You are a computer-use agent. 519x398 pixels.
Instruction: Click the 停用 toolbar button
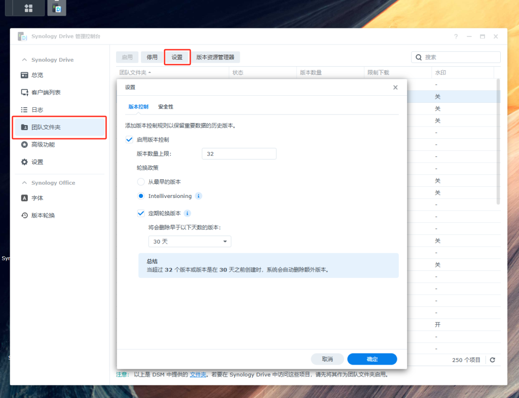pos(152,57)
